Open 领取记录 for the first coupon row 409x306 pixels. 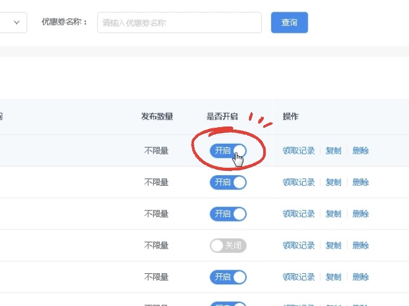coord(298,151)
